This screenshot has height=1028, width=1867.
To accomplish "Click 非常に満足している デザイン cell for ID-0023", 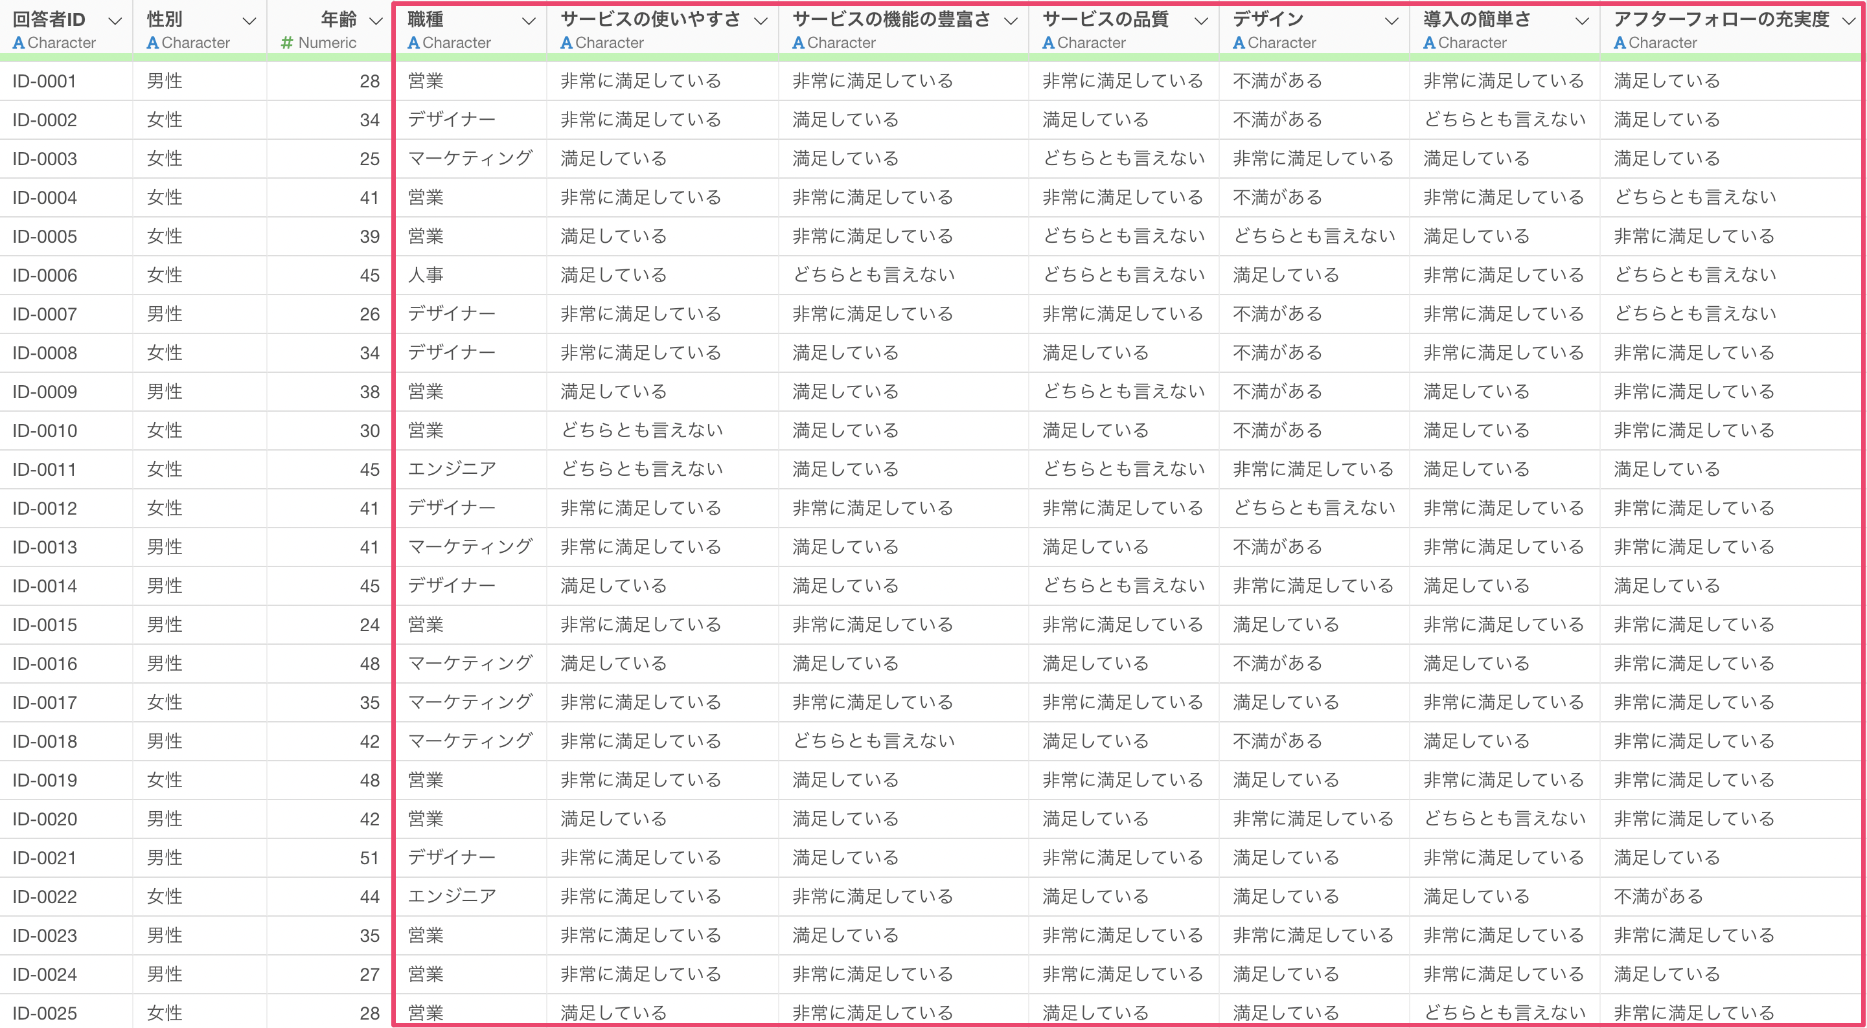I will click(1313, 935).
